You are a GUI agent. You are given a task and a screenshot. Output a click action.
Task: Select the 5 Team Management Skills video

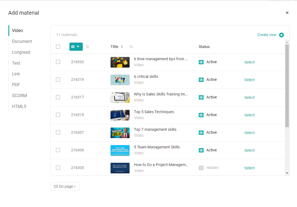point(249,150)
